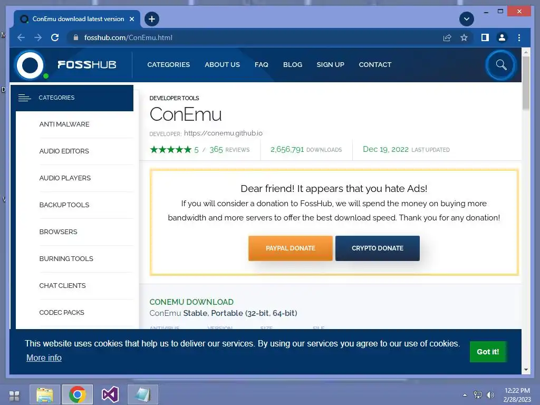Click the scrollbar down arrow

point(526,370)
